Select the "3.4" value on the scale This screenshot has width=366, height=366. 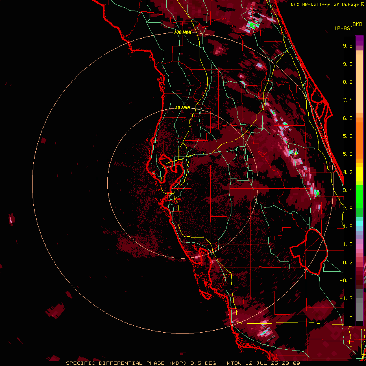(x=348, y=190)
